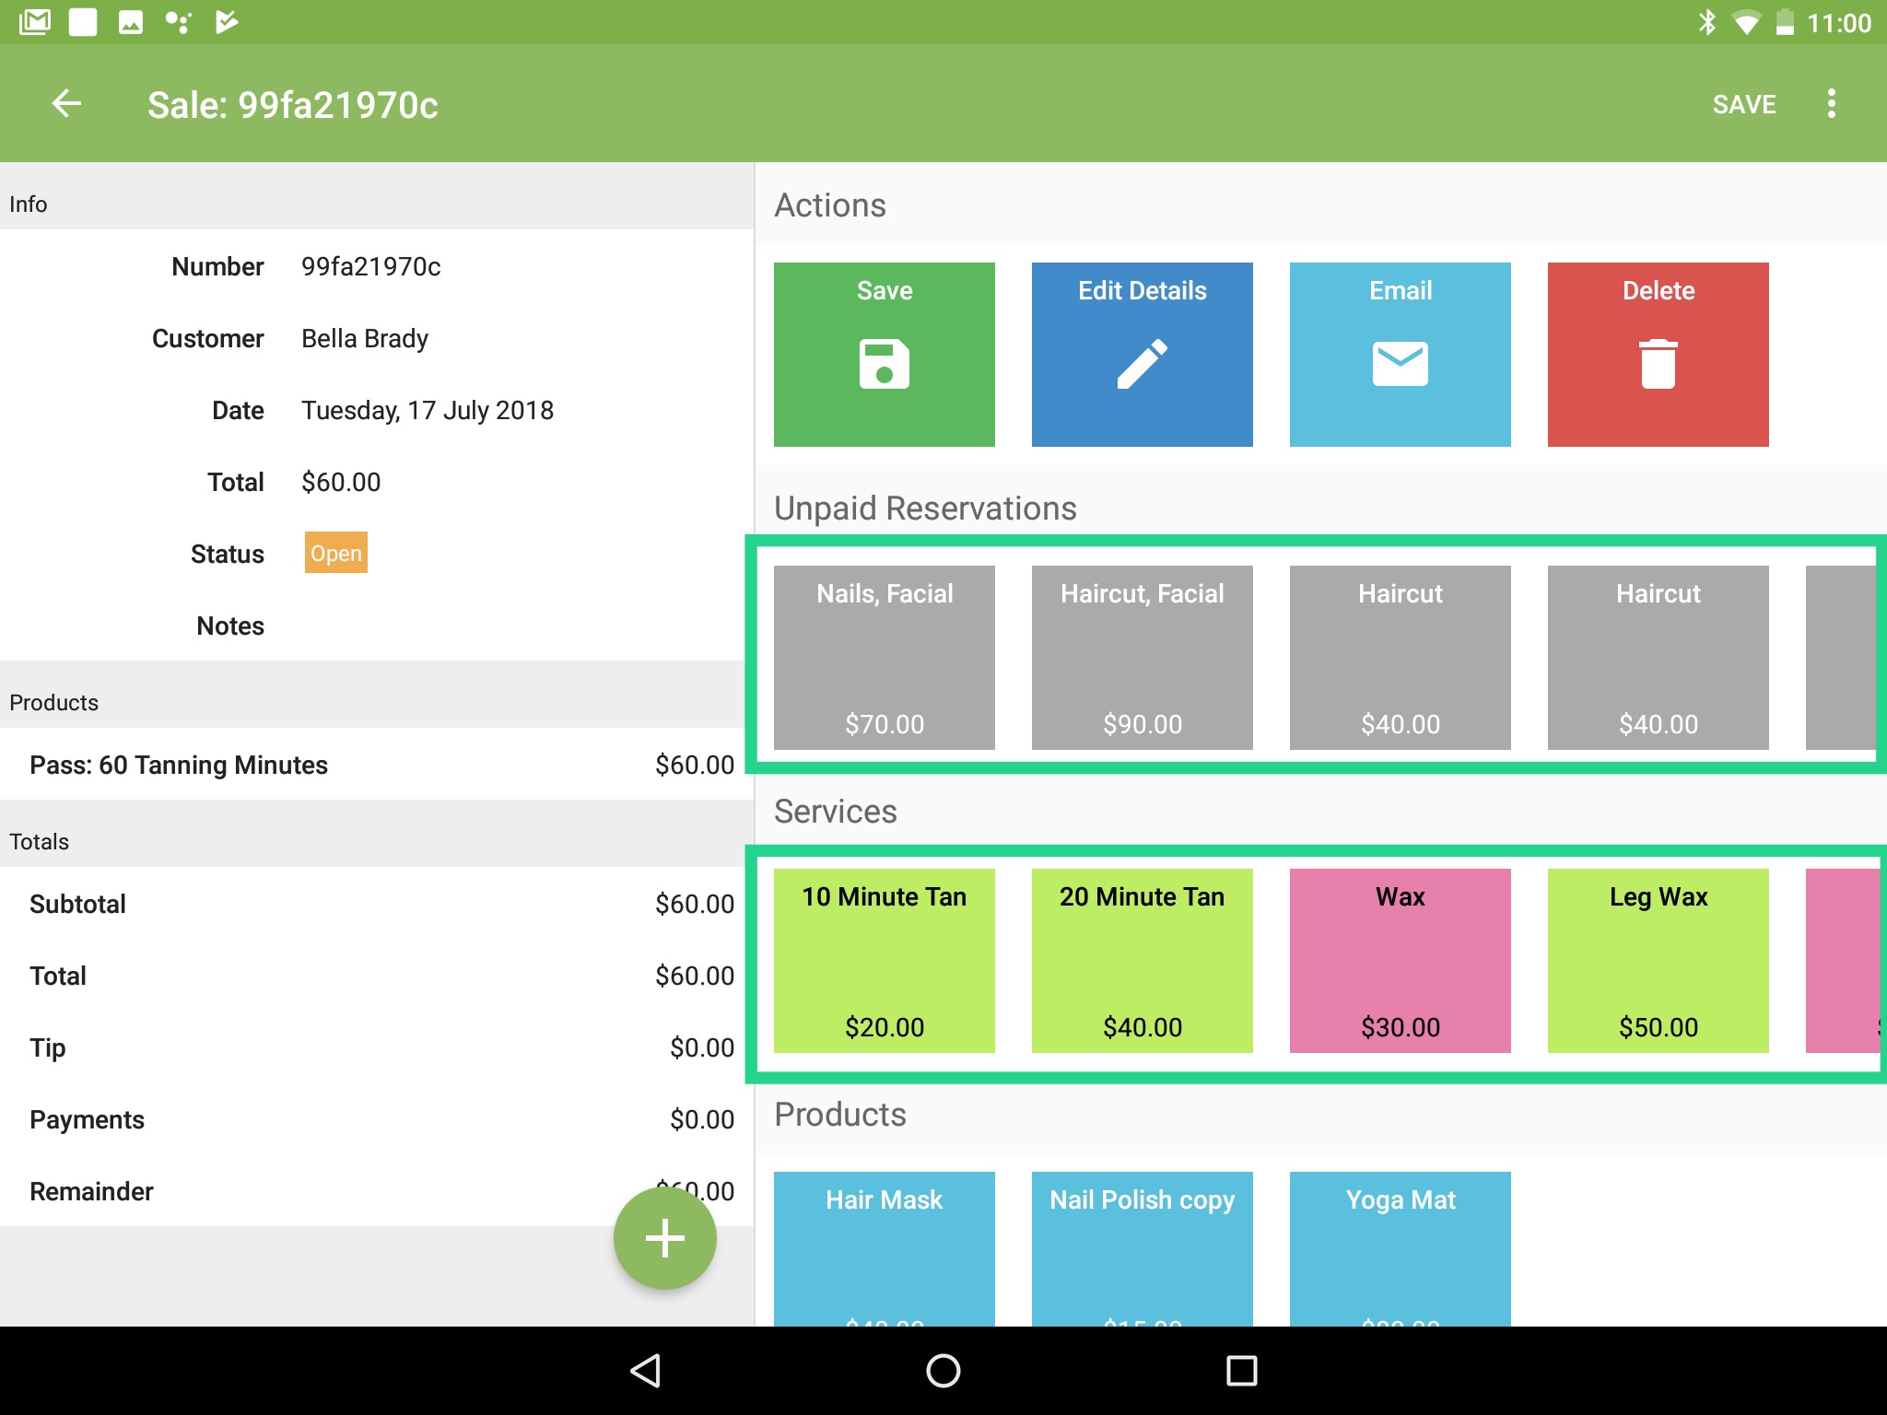Click the green Save floppy disk tile
The height and width of the screenshot is (1415, 1887).
(x=884, y=355)
